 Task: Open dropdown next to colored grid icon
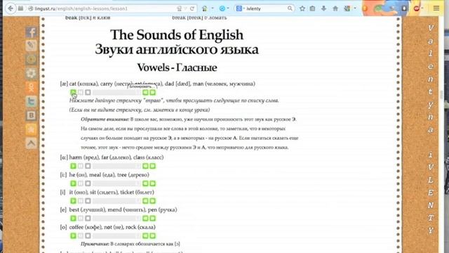(355, 8)
